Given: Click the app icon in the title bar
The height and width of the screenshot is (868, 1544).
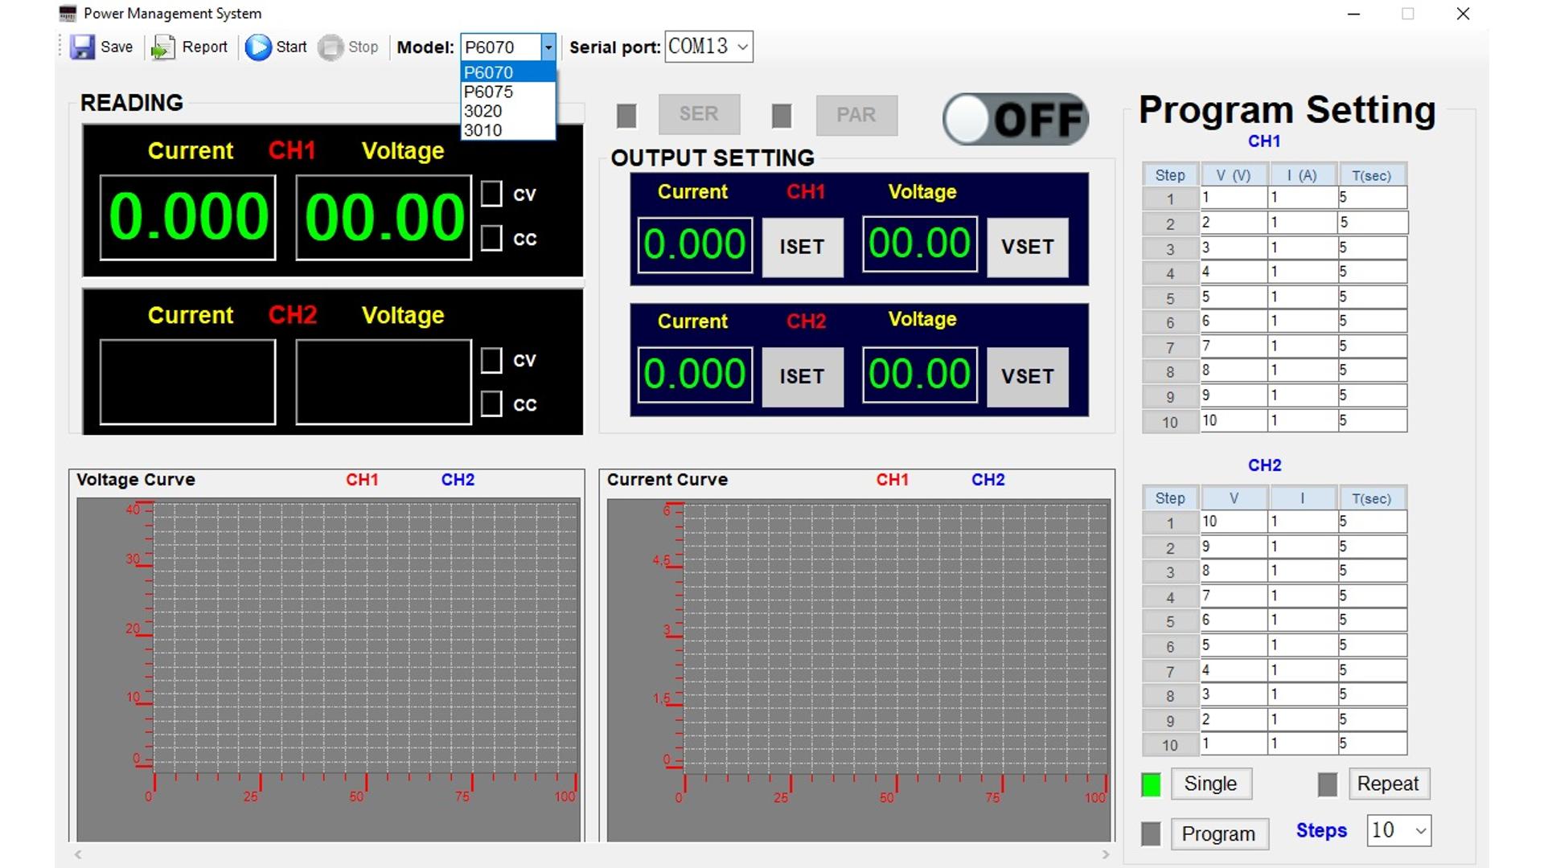Looking at the screenshot, I should (x=68, y=14).
